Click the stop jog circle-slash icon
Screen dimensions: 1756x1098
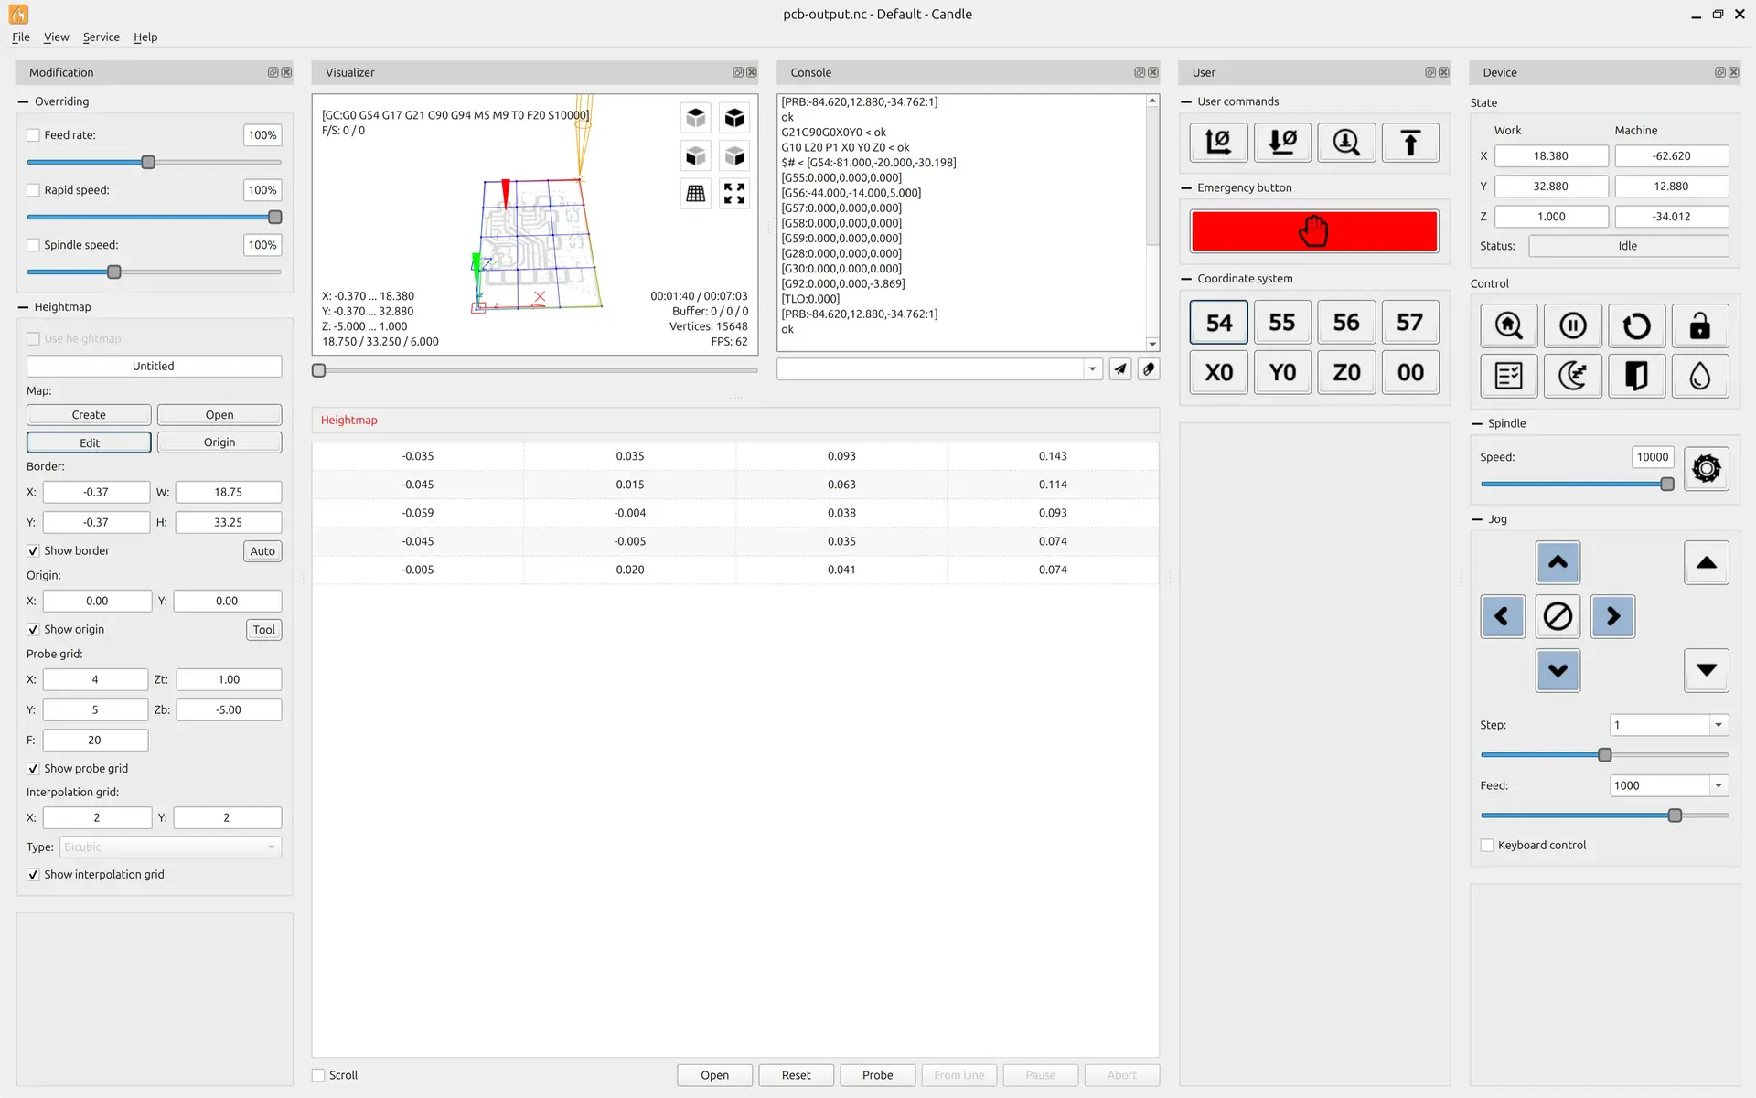click(x=1558, y=616)
